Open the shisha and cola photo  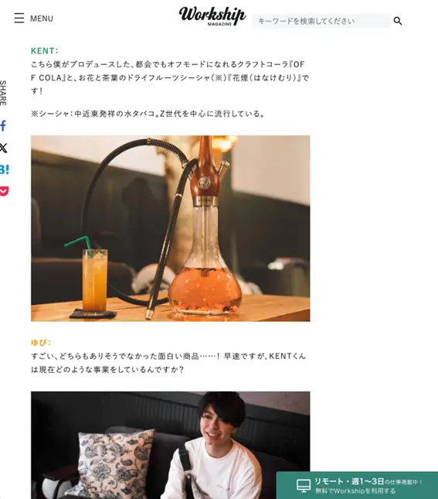tap(171, 228)
